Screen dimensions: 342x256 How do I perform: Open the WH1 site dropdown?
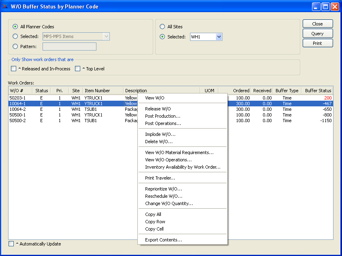click(x=219, y=37)
